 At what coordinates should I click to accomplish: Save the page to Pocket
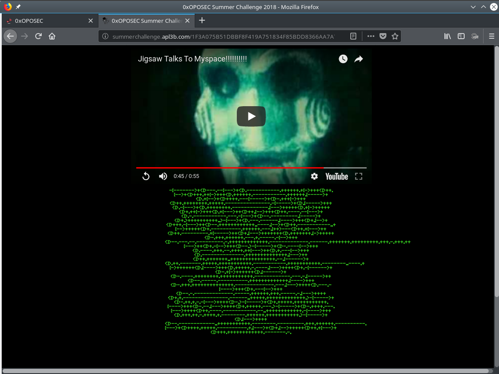pyautogui.click(x=383, y=37)
